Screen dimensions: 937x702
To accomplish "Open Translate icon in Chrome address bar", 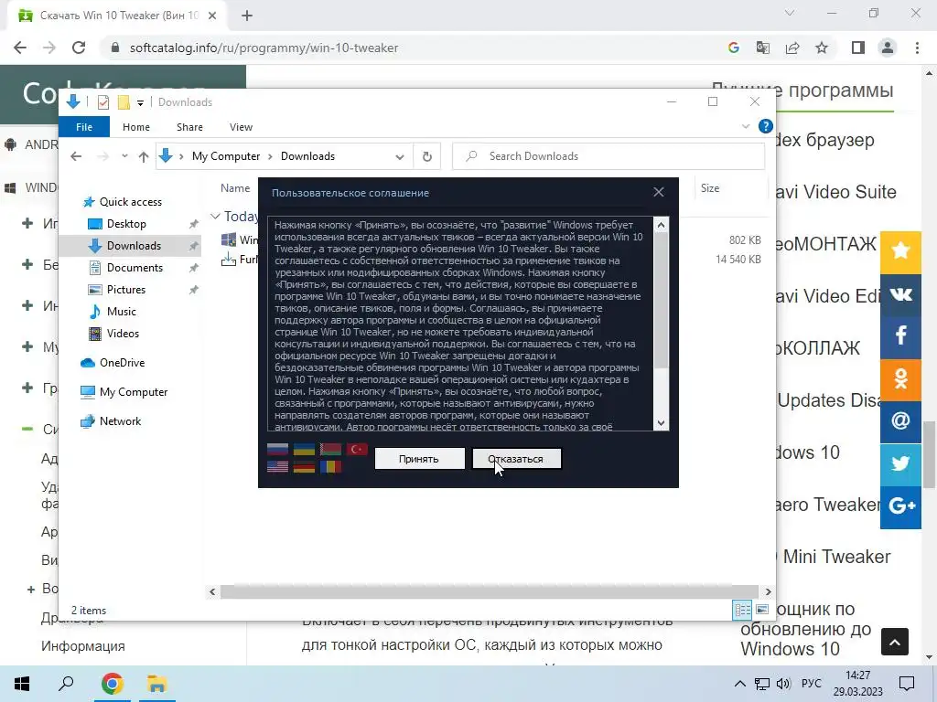I will coord(762,48).
